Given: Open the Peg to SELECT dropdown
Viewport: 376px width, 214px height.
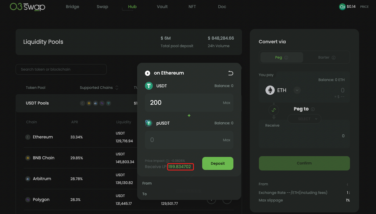Looking at the screenshot, I should [304, 119].
